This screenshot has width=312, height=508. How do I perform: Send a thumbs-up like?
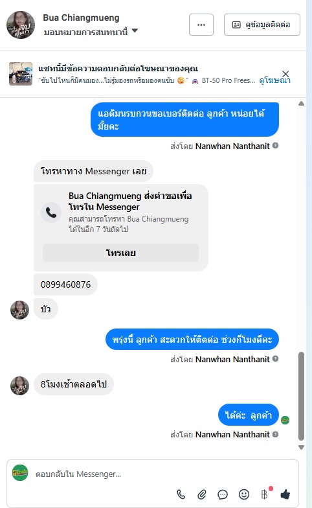click(x=285, y=494)
